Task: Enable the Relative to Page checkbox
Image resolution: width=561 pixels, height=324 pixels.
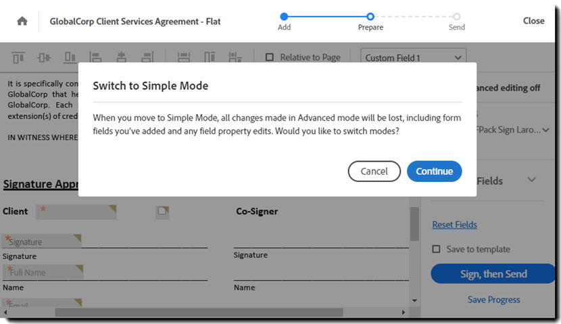Action: (x=270, y=57)
